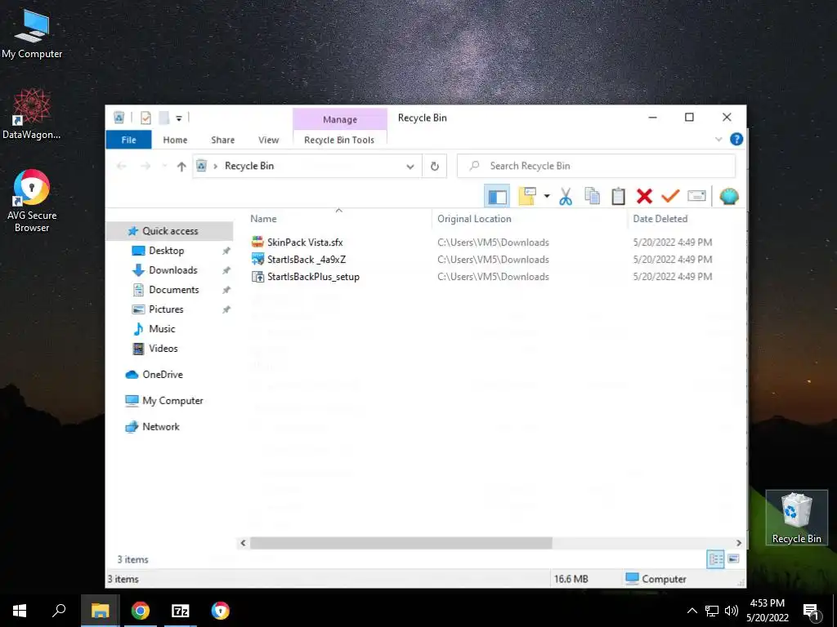Open Videos in the navigation pane
This screenshot has width=837, height=627.
pyautogui.click(x=163, y=348)
